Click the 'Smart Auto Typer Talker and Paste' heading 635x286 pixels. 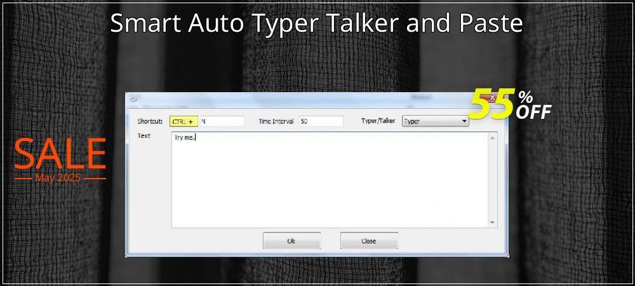coord(316,23)
